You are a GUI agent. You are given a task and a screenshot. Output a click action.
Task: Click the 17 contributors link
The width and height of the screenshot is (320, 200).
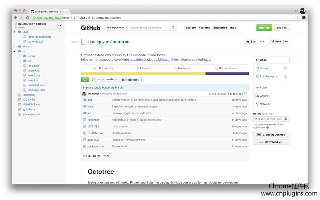click(226, 68)
